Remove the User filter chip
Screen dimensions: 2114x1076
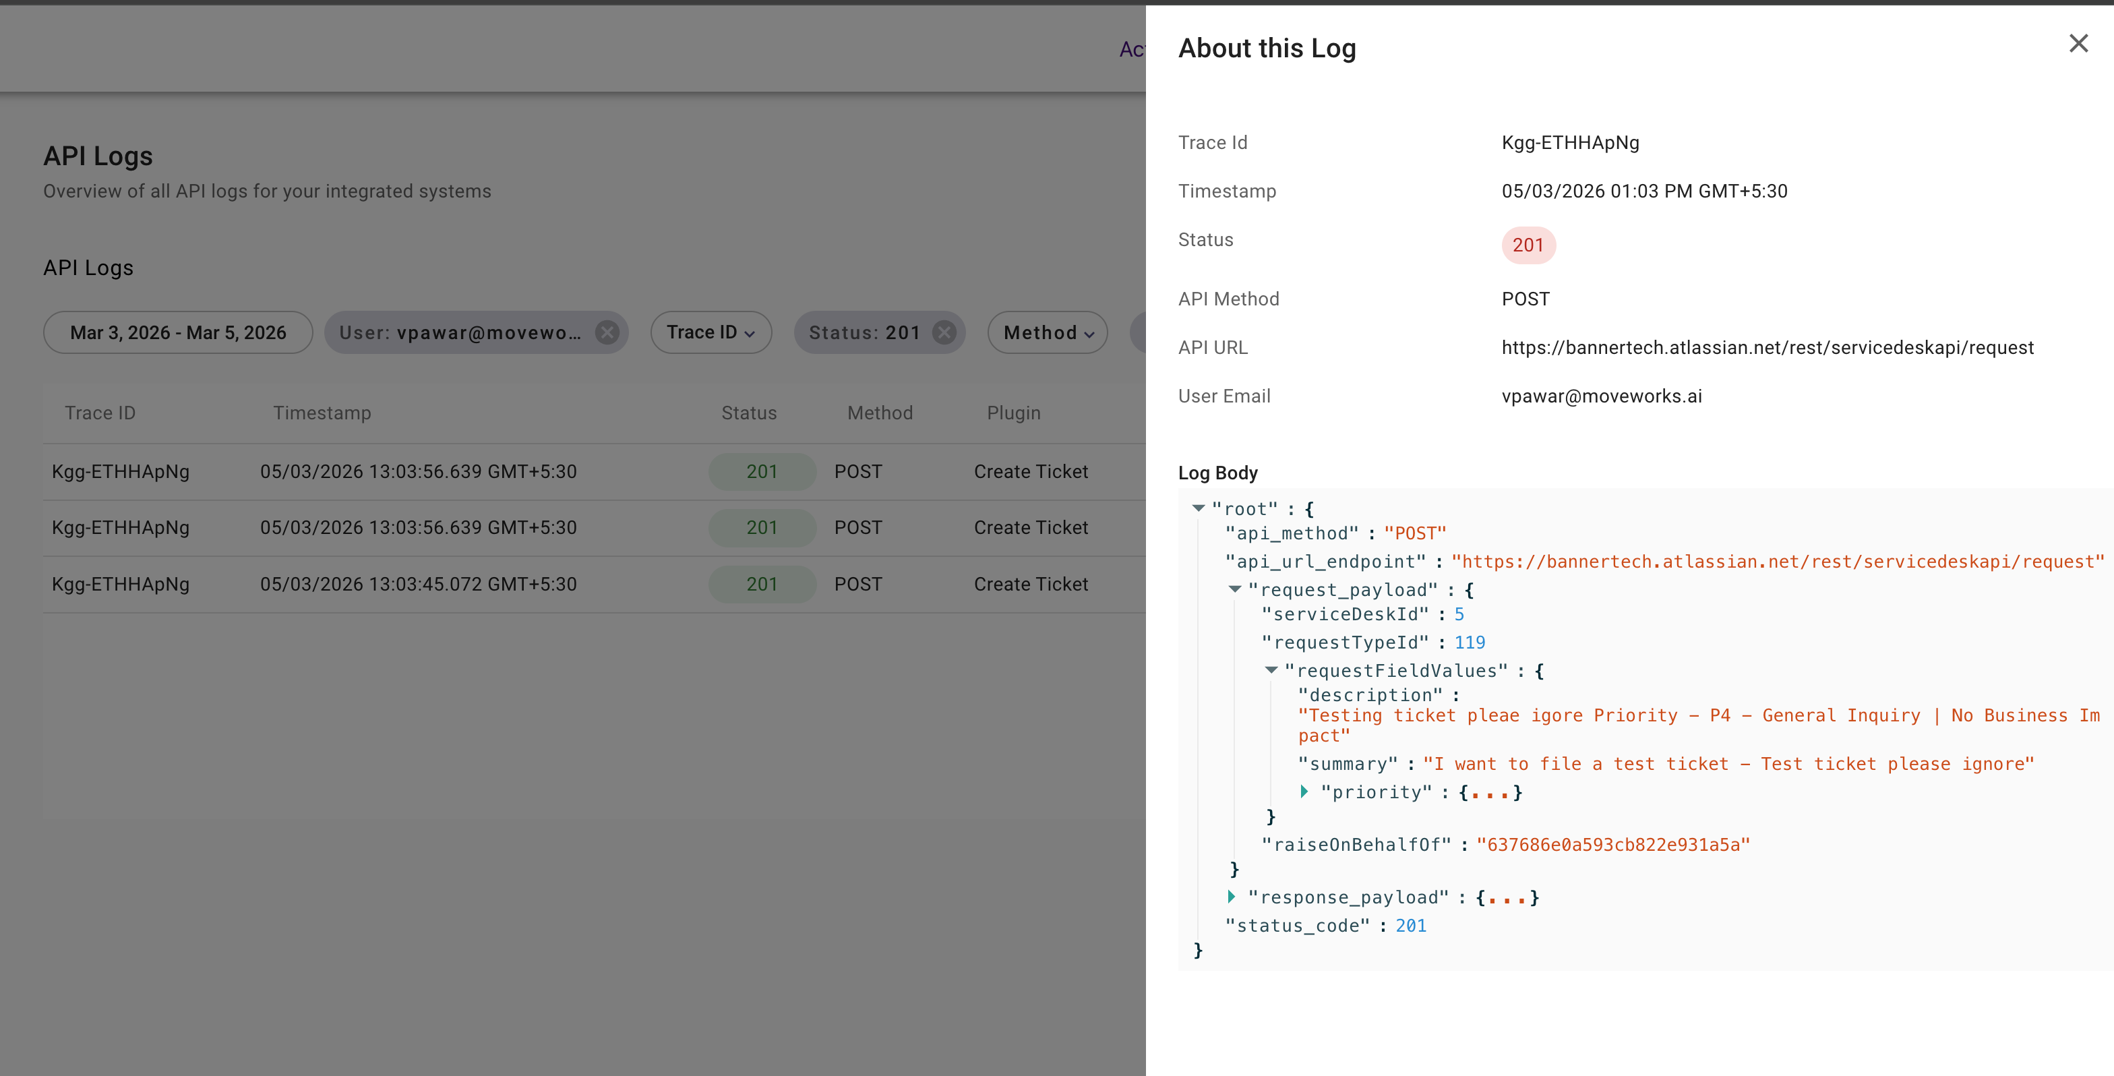pyautogui.click(x=607, y=332)
